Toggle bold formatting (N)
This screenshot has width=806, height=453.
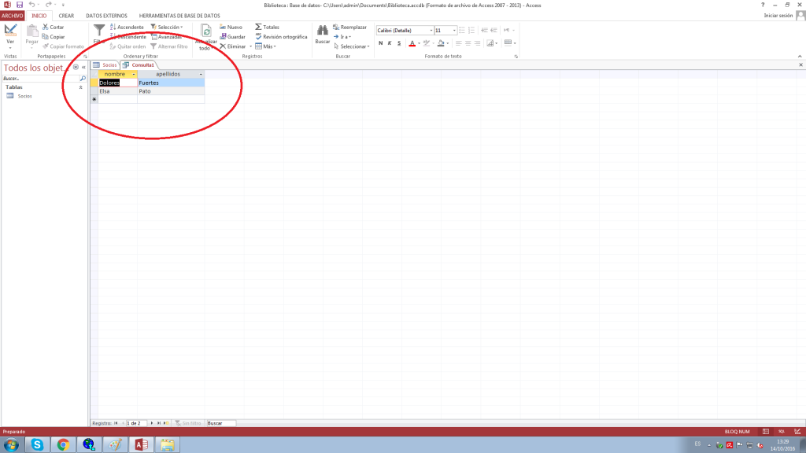click(379, 43)
